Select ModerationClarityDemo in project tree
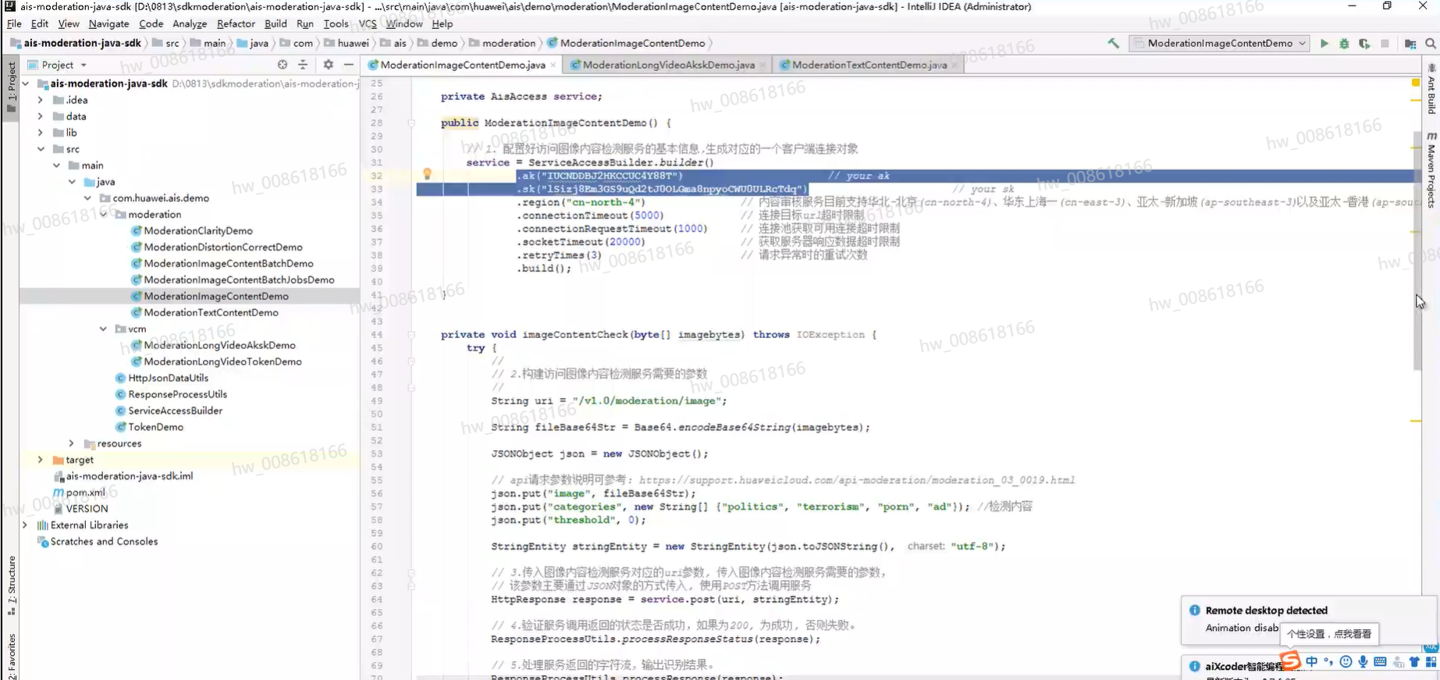This screenshot has width=1440, height=680. tap(198, 231)
